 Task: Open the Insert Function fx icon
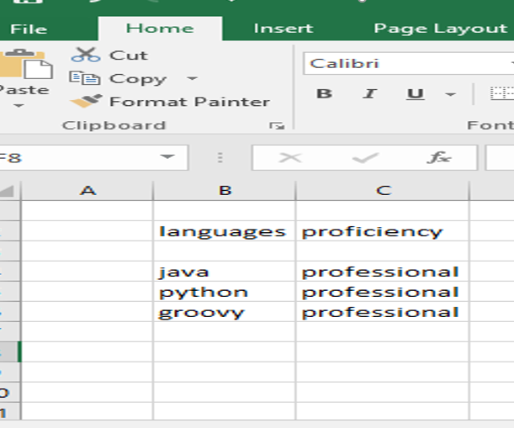coord(439,157)
